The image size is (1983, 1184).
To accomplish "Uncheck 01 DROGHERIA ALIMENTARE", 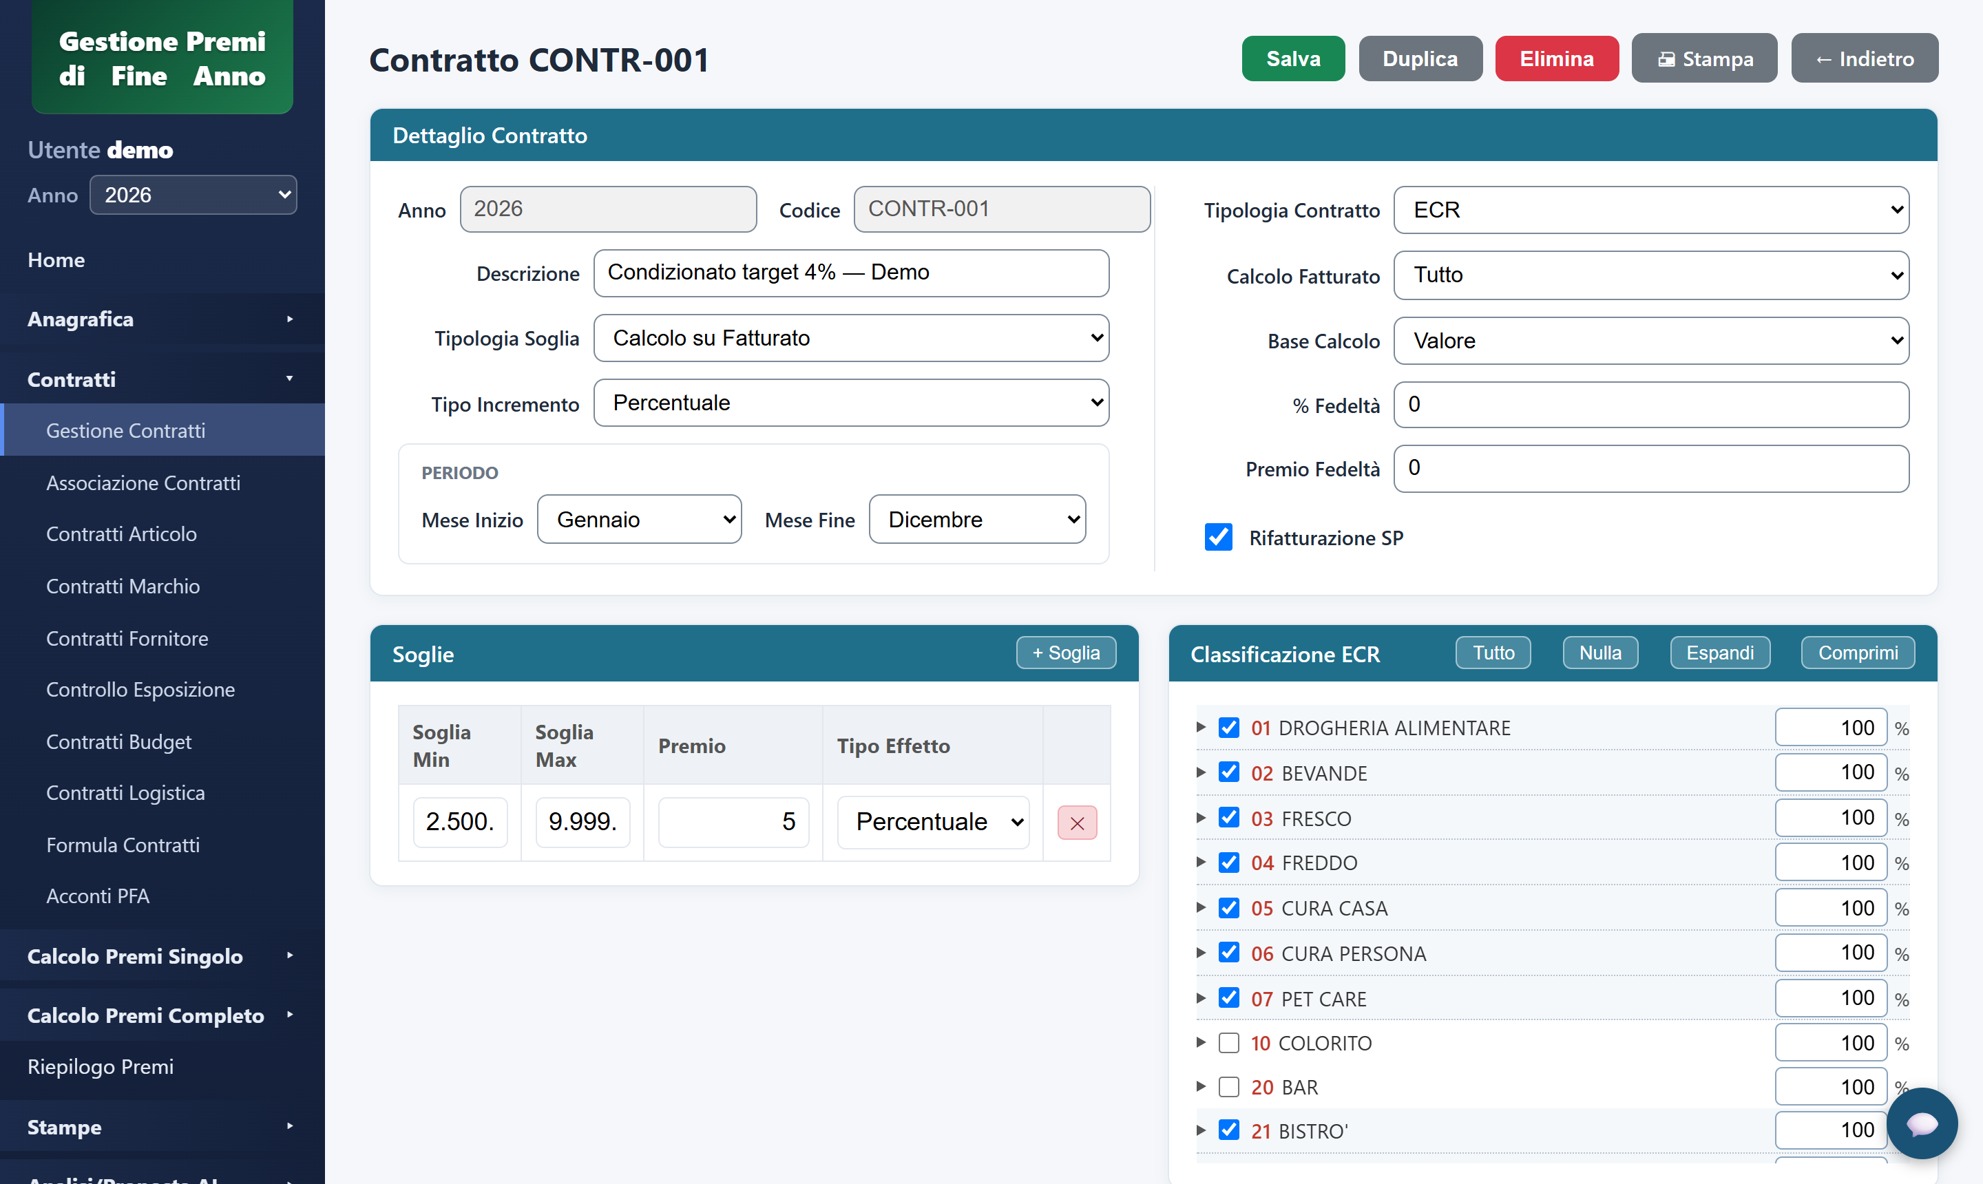I will point(1229,728).
